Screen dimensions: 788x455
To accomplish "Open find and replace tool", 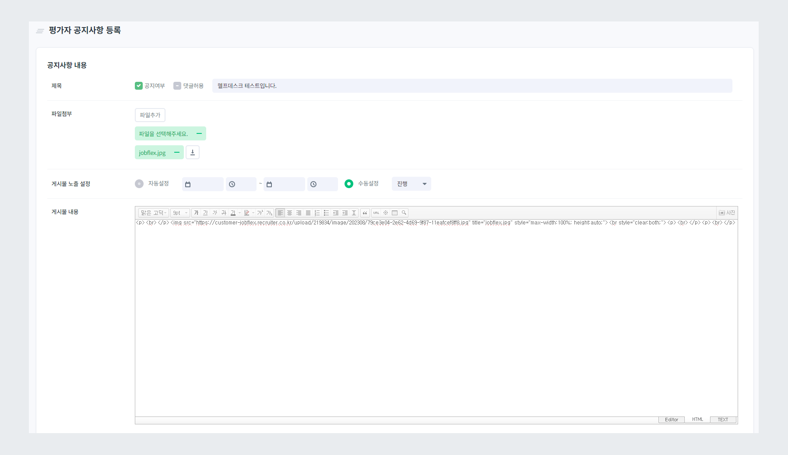I will click(x=404, y=213).
